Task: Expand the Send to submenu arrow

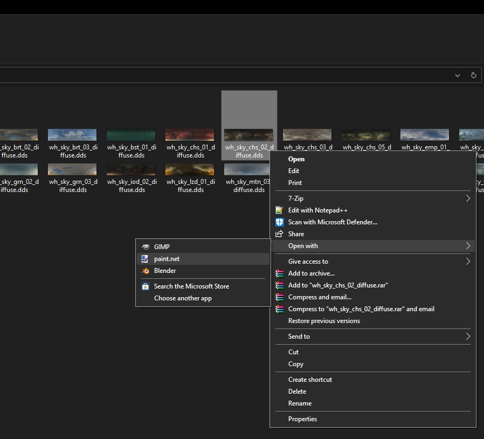Action: pos(468,337)
